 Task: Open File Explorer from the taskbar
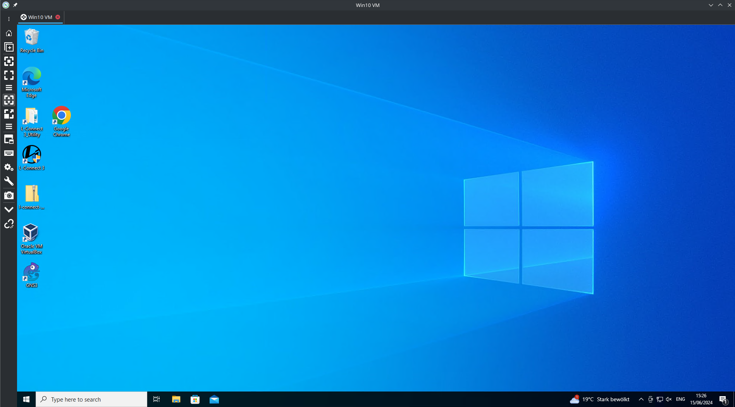click(x=176, y=399)
